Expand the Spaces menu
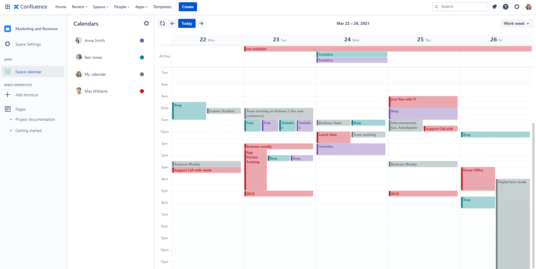 (101, 7)
